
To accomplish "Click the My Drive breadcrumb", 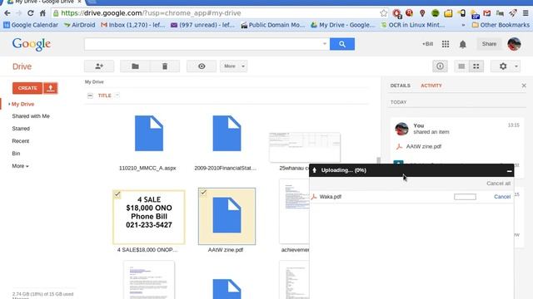I will point(94,82).
